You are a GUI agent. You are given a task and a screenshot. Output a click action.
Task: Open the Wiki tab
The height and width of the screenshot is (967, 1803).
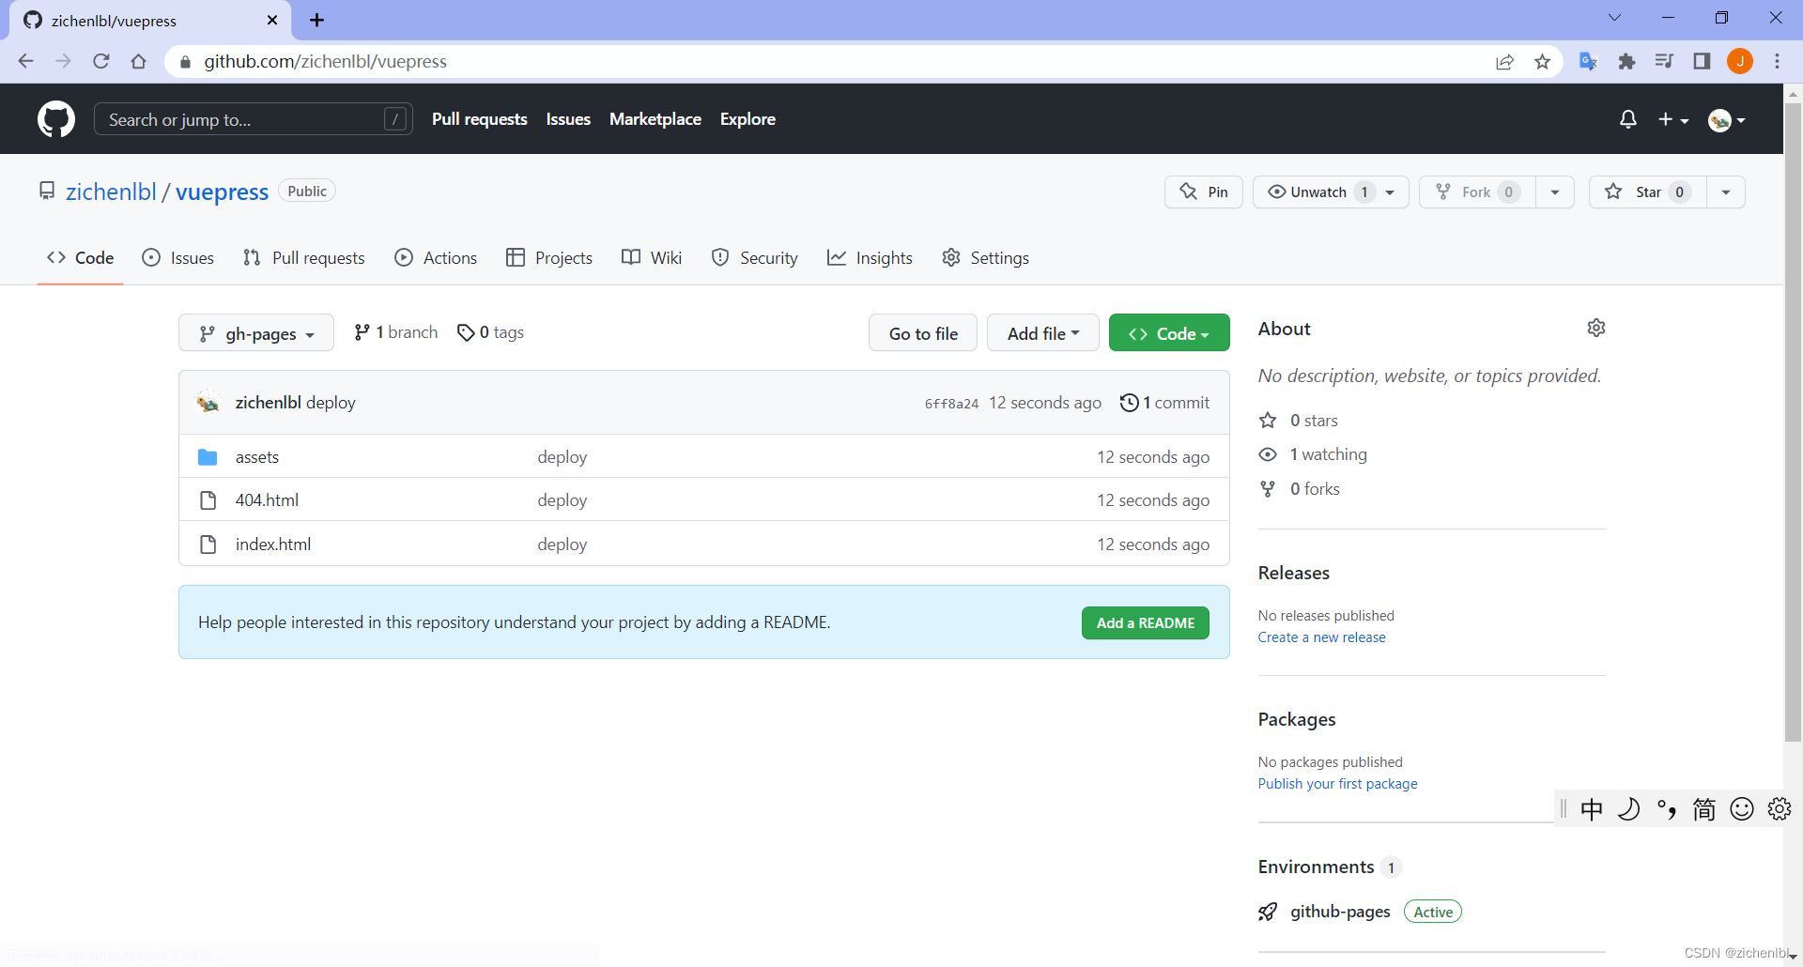point(652,257)
